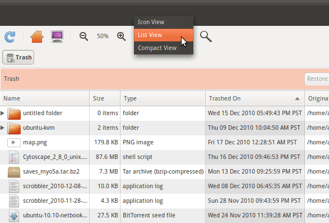Image resolution: width=329 pixels, height=223 pixels.
Task: Choose List View menu entry
Action: (164, 35)
